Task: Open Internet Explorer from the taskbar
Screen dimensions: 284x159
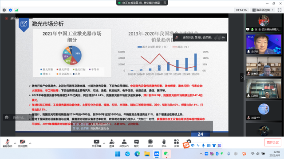Action: click(127, 154)
